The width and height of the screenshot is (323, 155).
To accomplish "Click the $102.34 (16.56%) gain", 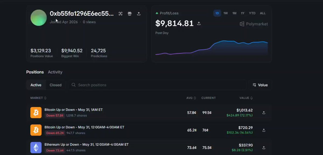I will pos(240,133).
